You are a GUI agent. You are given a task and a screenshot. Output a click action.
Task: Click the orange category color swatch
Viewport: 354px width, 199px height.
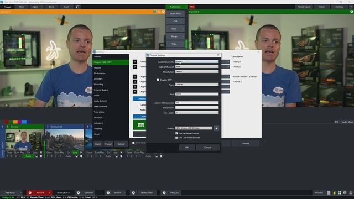(15, 122)
